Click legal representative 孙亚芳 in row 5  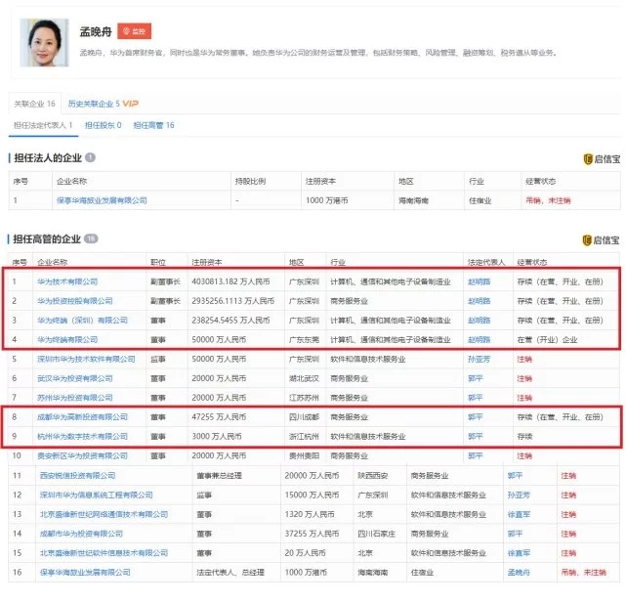(x=478, y=359)
